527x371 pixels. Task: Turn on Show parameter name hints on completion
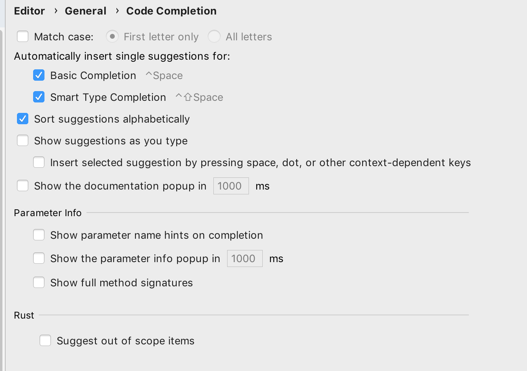click(x=39, y=235)
